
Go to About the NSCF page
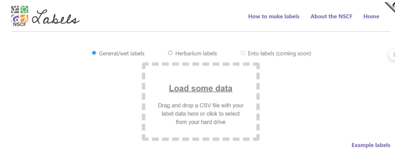click(x=331, y=17)
